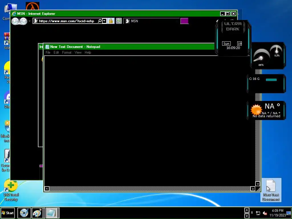Go back in Internet Explorer

15,21
